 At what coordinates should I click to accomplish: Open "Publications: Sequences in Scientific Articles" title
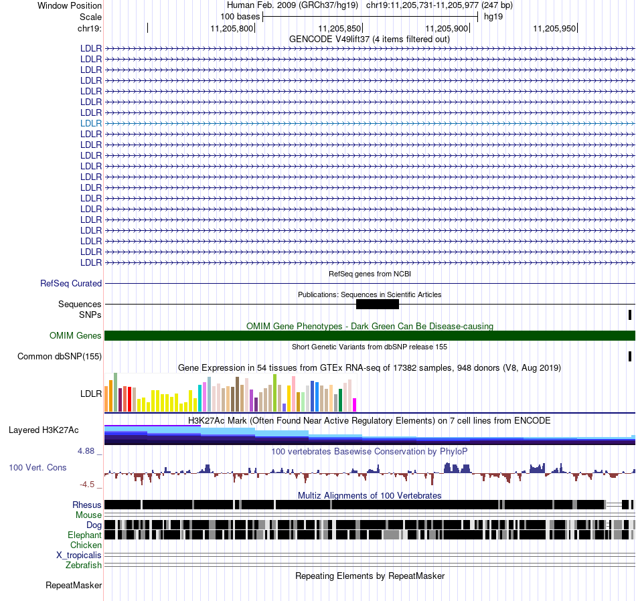click(370, 295)
